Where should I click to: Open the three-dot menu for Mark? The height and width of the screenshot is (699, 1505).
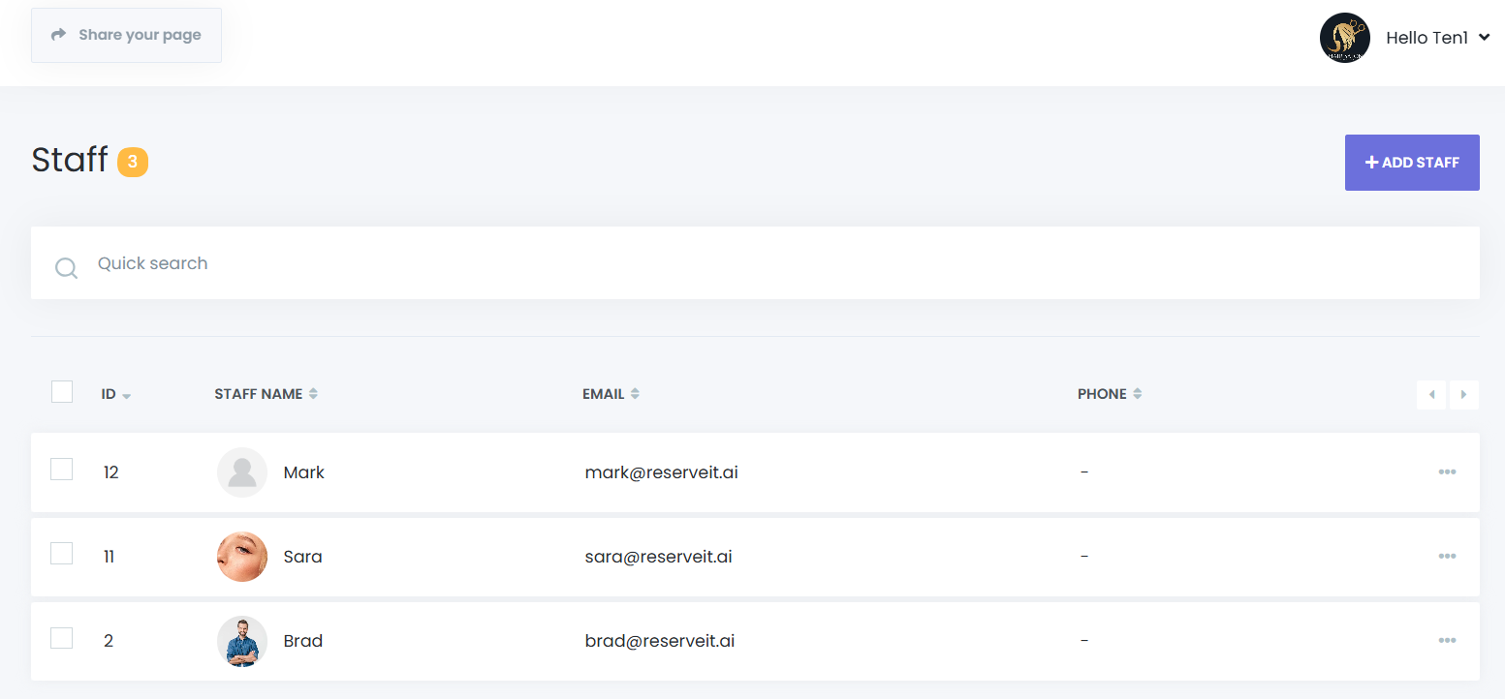[x=1447, y=472]
